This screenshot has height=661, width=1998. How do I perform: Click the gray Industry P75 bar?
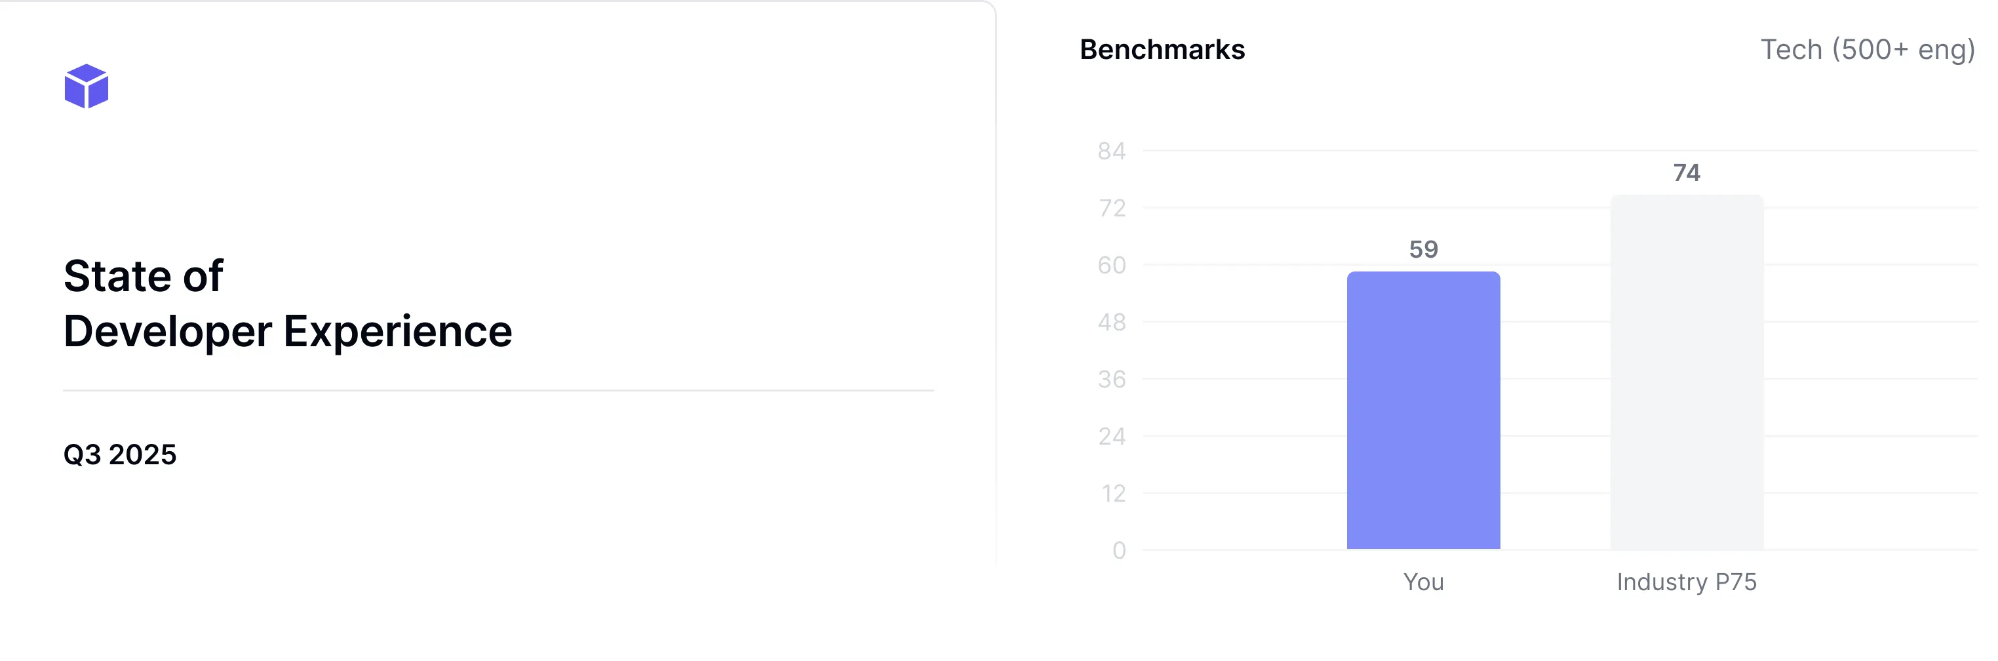[x=1686, y=372]
